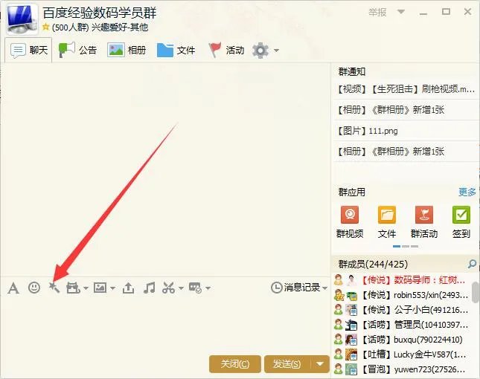Expand the 消息记录 dropdown arrow
Image resolution: width=480 pixels, height=379 pixels.
324,288
